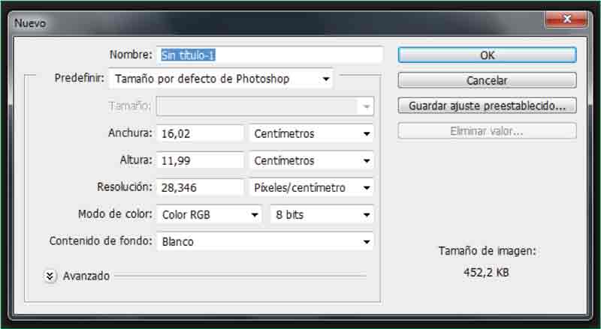Click the disabled Tamaño dropdown
601x329 pixels.
[x=265, y=106]
